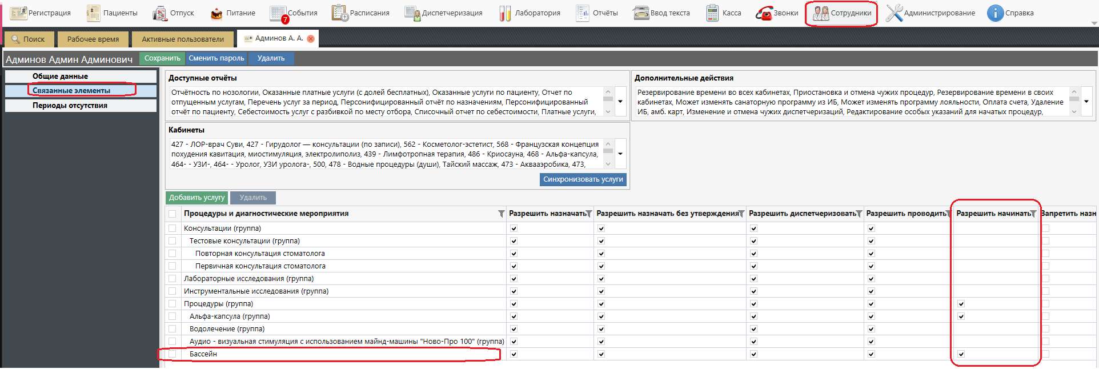This screenshot has height=369, width=1099.
Task: Switch to the Рабочее время tab
Action: coord(93,39)
